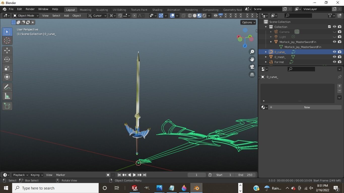Open timeline Marker menu
Image resolution: width=344 pixels, height=193 pixels.
click(x=60, y=175)
